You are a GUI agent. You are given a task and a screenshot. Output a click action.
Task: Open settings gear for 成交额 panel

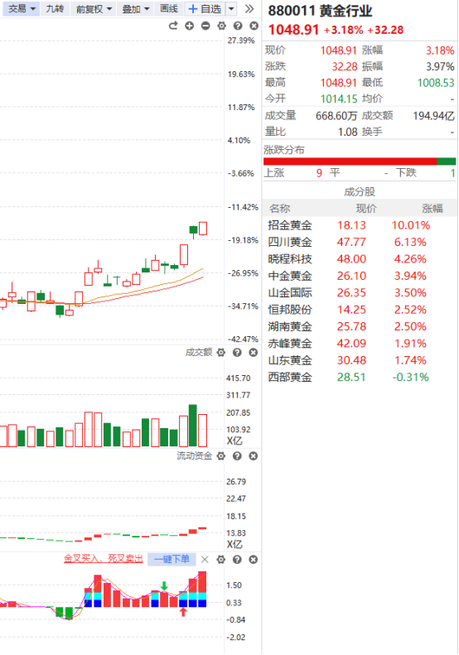click(x=221, y=353)
